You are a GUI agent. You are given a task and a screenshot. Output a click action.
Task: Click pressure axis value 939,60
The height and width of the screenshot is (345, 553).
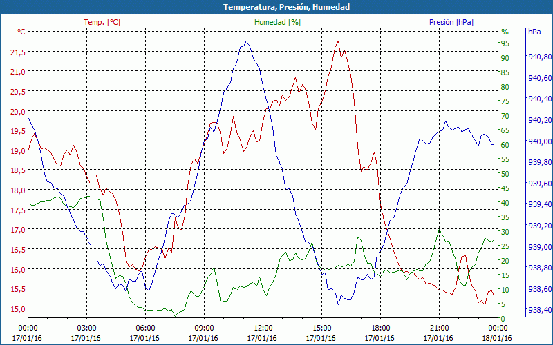541,184
